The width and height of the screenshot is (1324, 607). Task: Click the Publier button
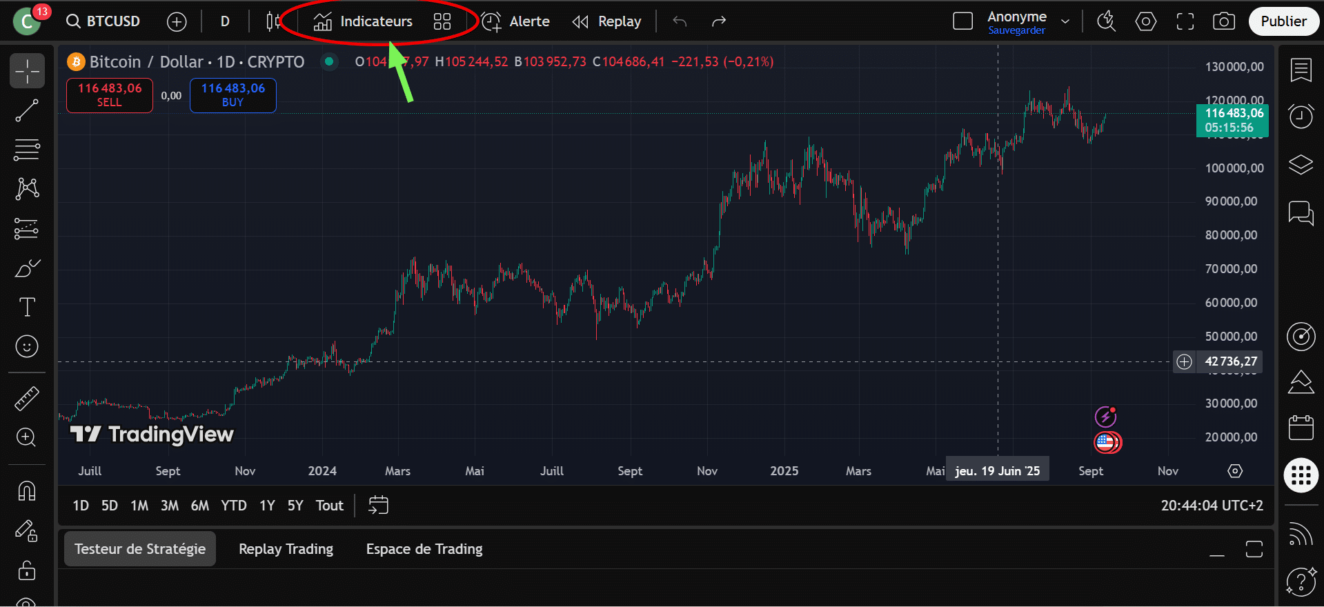[x=1283, y=21]
